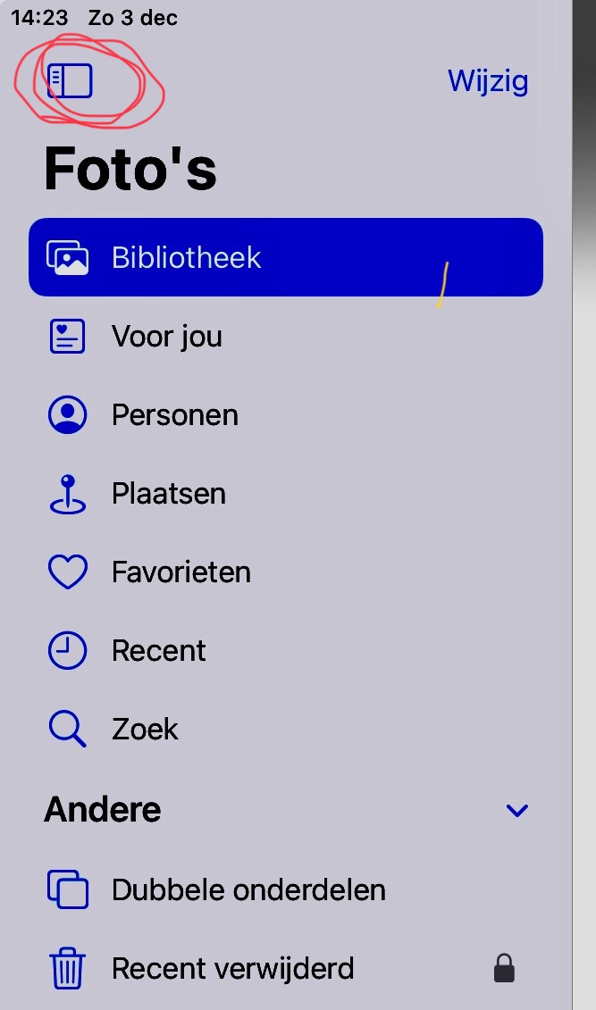Open the Recent photos list

(x=286, y=651)
